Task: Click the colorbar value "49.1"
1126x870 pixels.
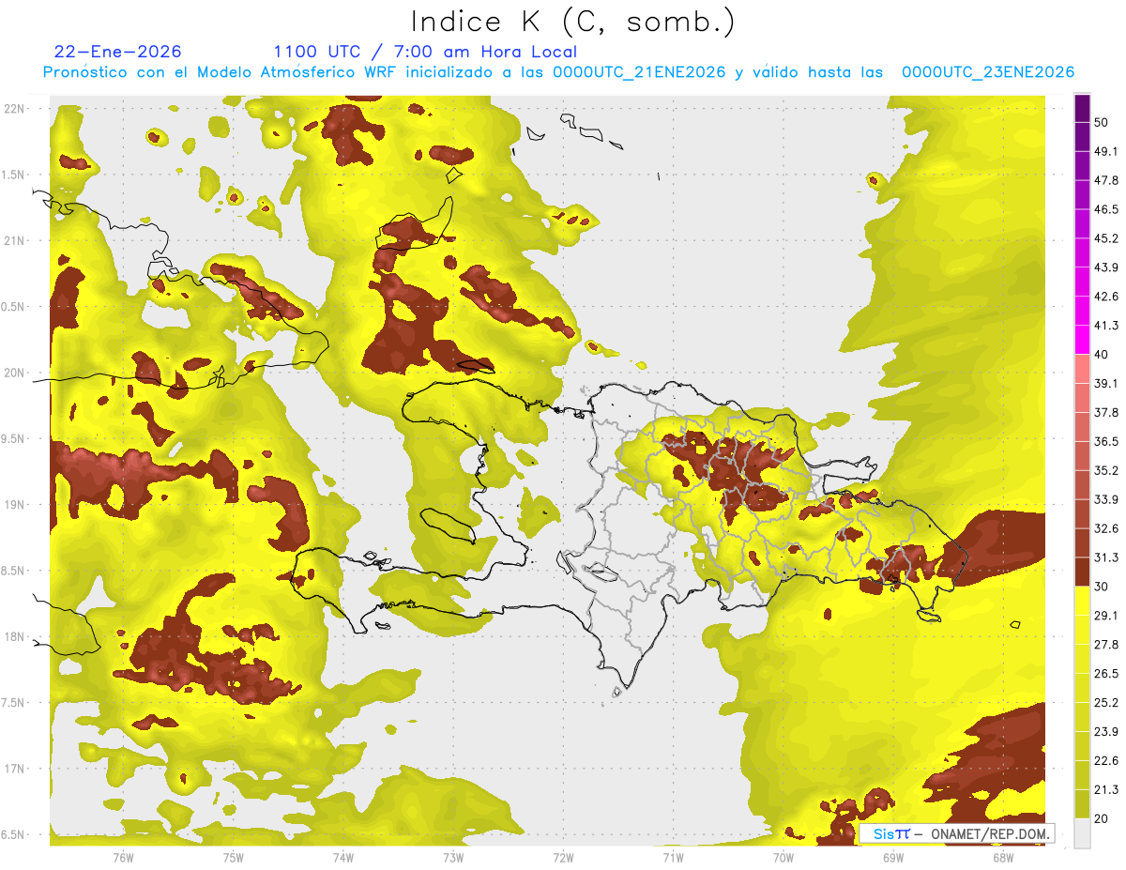Action: [x=1106, y=151]
